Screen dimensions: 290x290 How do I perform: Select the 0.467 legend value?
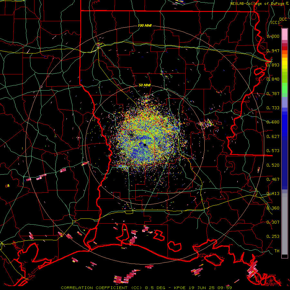[x=273, y=179]
